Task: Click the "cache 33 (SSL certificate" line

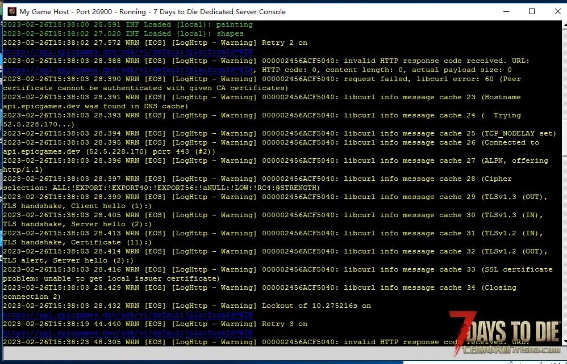Action: (x=278, y=269)
